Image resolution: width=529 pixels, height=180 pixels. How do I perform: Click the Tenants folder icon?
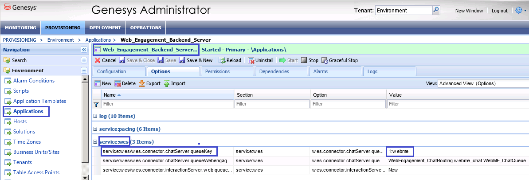tap(8, 162)
